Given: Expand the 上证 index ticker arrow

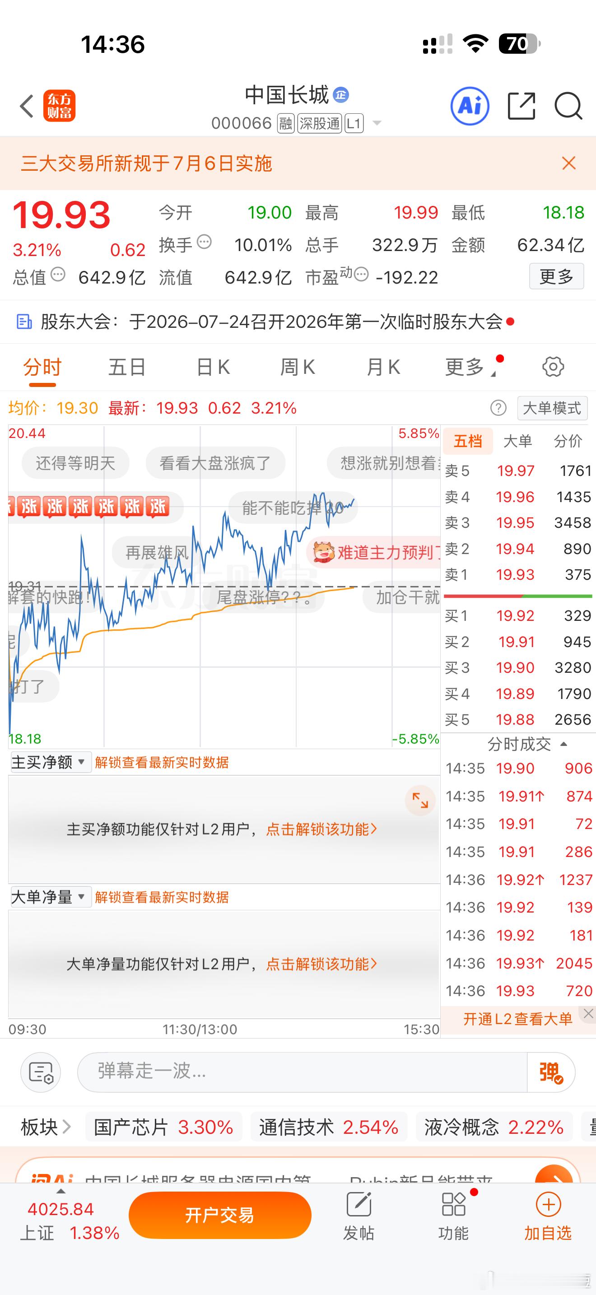Looking at the screenshot, I should tap(61, 1192).
